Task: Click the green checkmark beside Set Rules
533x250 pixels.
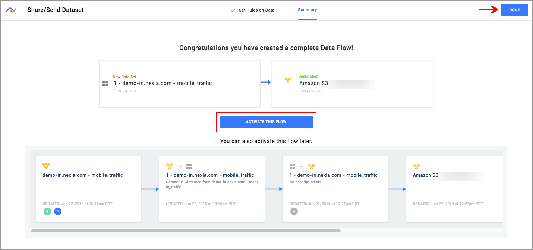Action: [233, 10]
